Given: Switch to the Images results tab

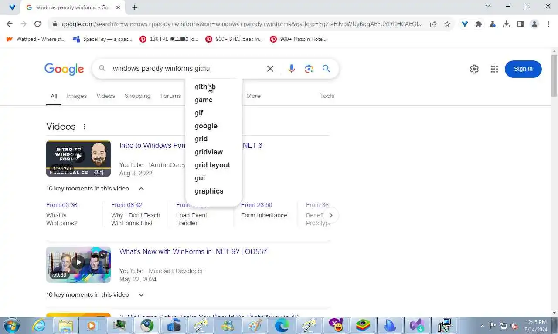Looking at the screenshot, I should [77, 96].
